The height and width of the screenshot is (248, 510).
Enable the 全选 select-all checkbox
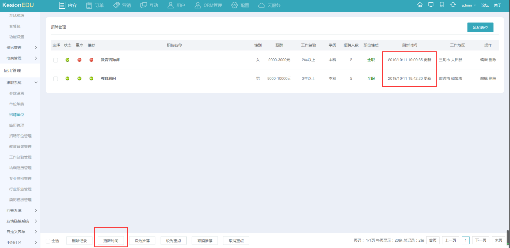(x=48, y=241)
